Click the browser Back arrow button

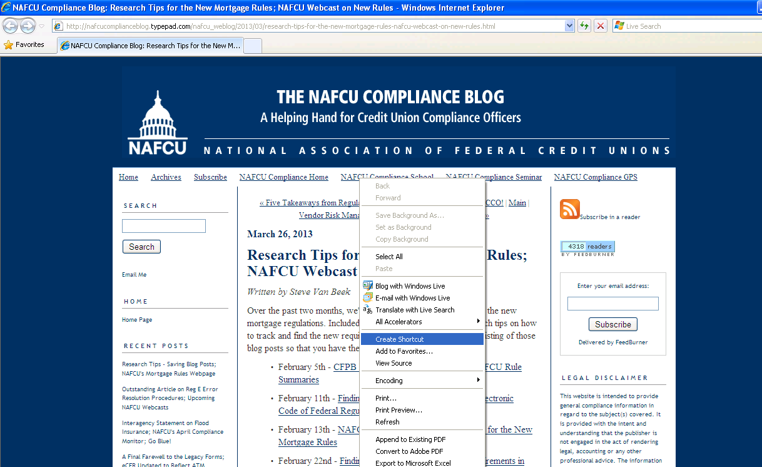pyautogui.click(x=11, y=26)
